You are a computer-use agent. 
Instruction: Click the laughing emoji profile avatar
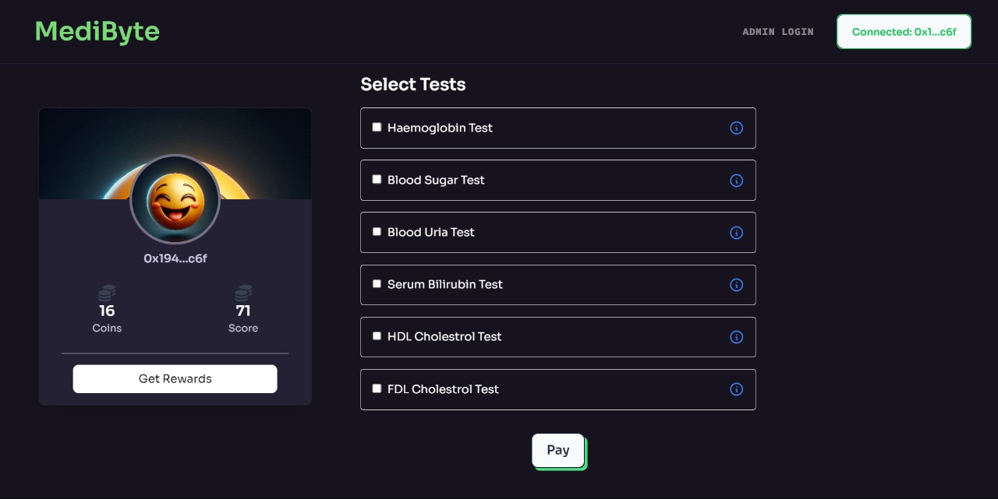(x=175, y=200)
